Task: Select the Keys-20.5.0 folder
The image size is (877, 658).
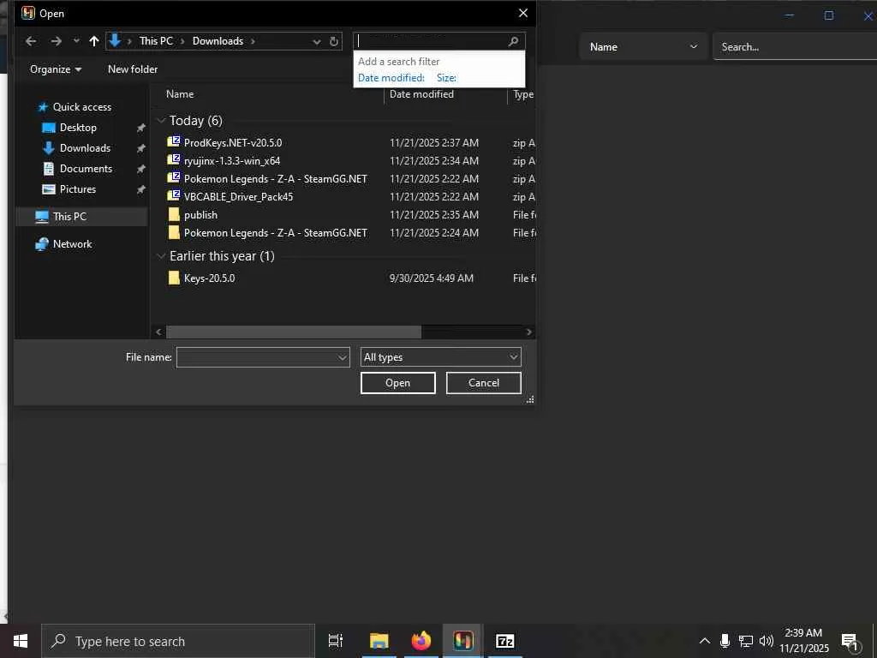Action: (x=209, y=278)
